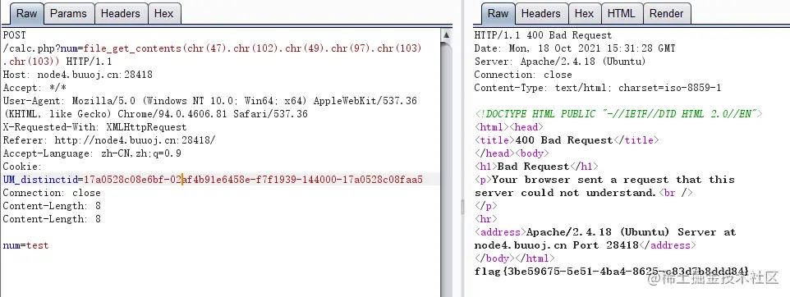Screen dimensions: 790x297
Task: Open the request Headers tab
Action: tap(121, 14)
